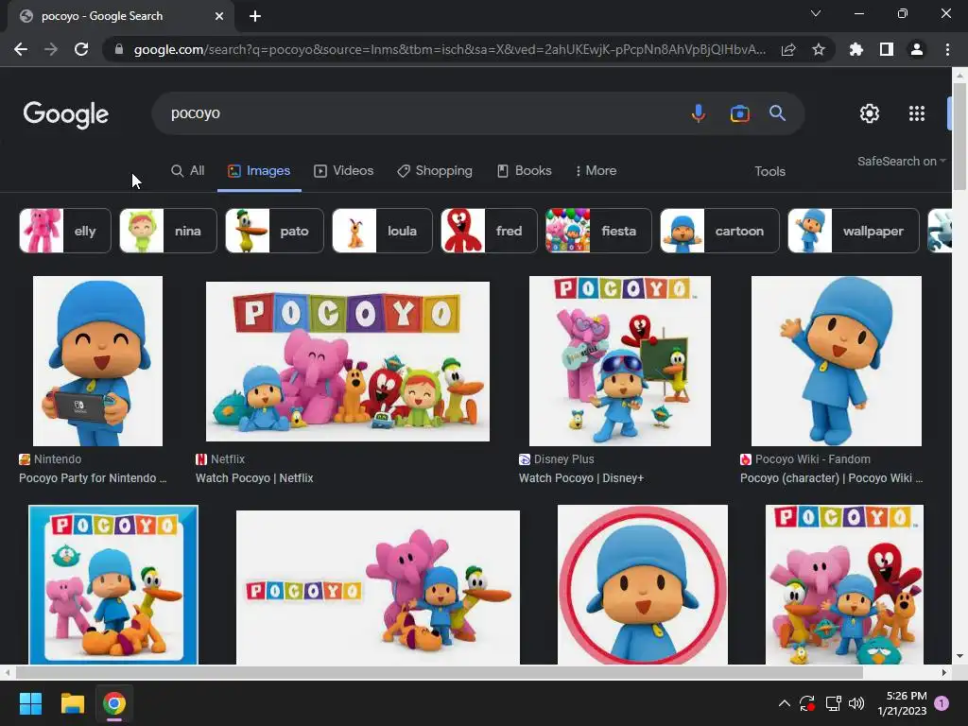Click the Pocoyo (character) Wiki link

tap(832, 478)
